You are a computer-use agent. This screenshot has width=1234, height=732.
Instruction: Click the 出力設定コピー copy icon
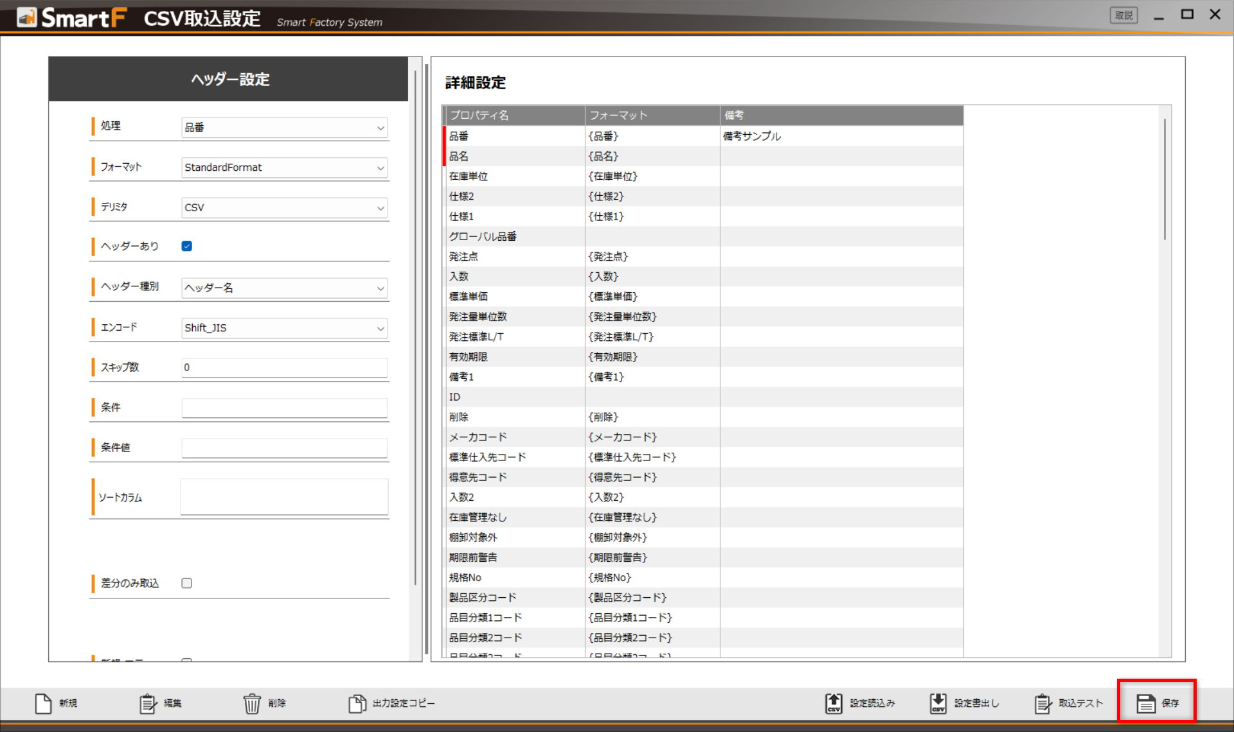[x=357, y=704]
